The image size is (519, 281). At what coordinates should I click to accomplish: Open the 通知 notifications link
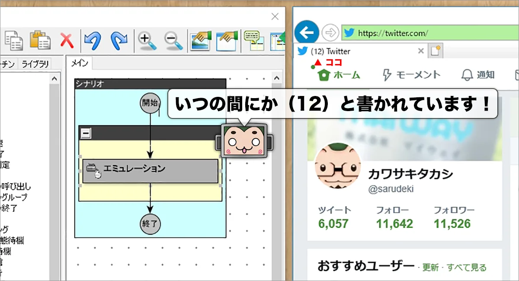pyautogui.click(x=478, y=75)
